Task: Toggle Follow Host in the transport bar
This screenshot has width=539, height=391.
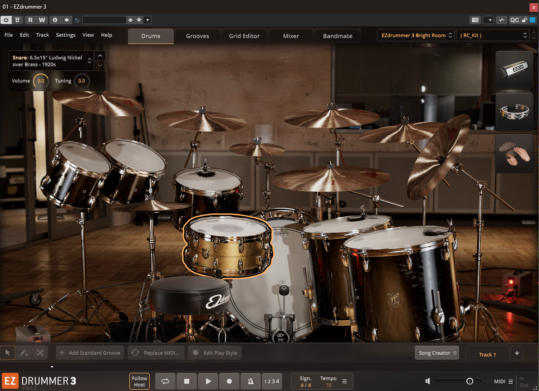Action: [139, 381]
